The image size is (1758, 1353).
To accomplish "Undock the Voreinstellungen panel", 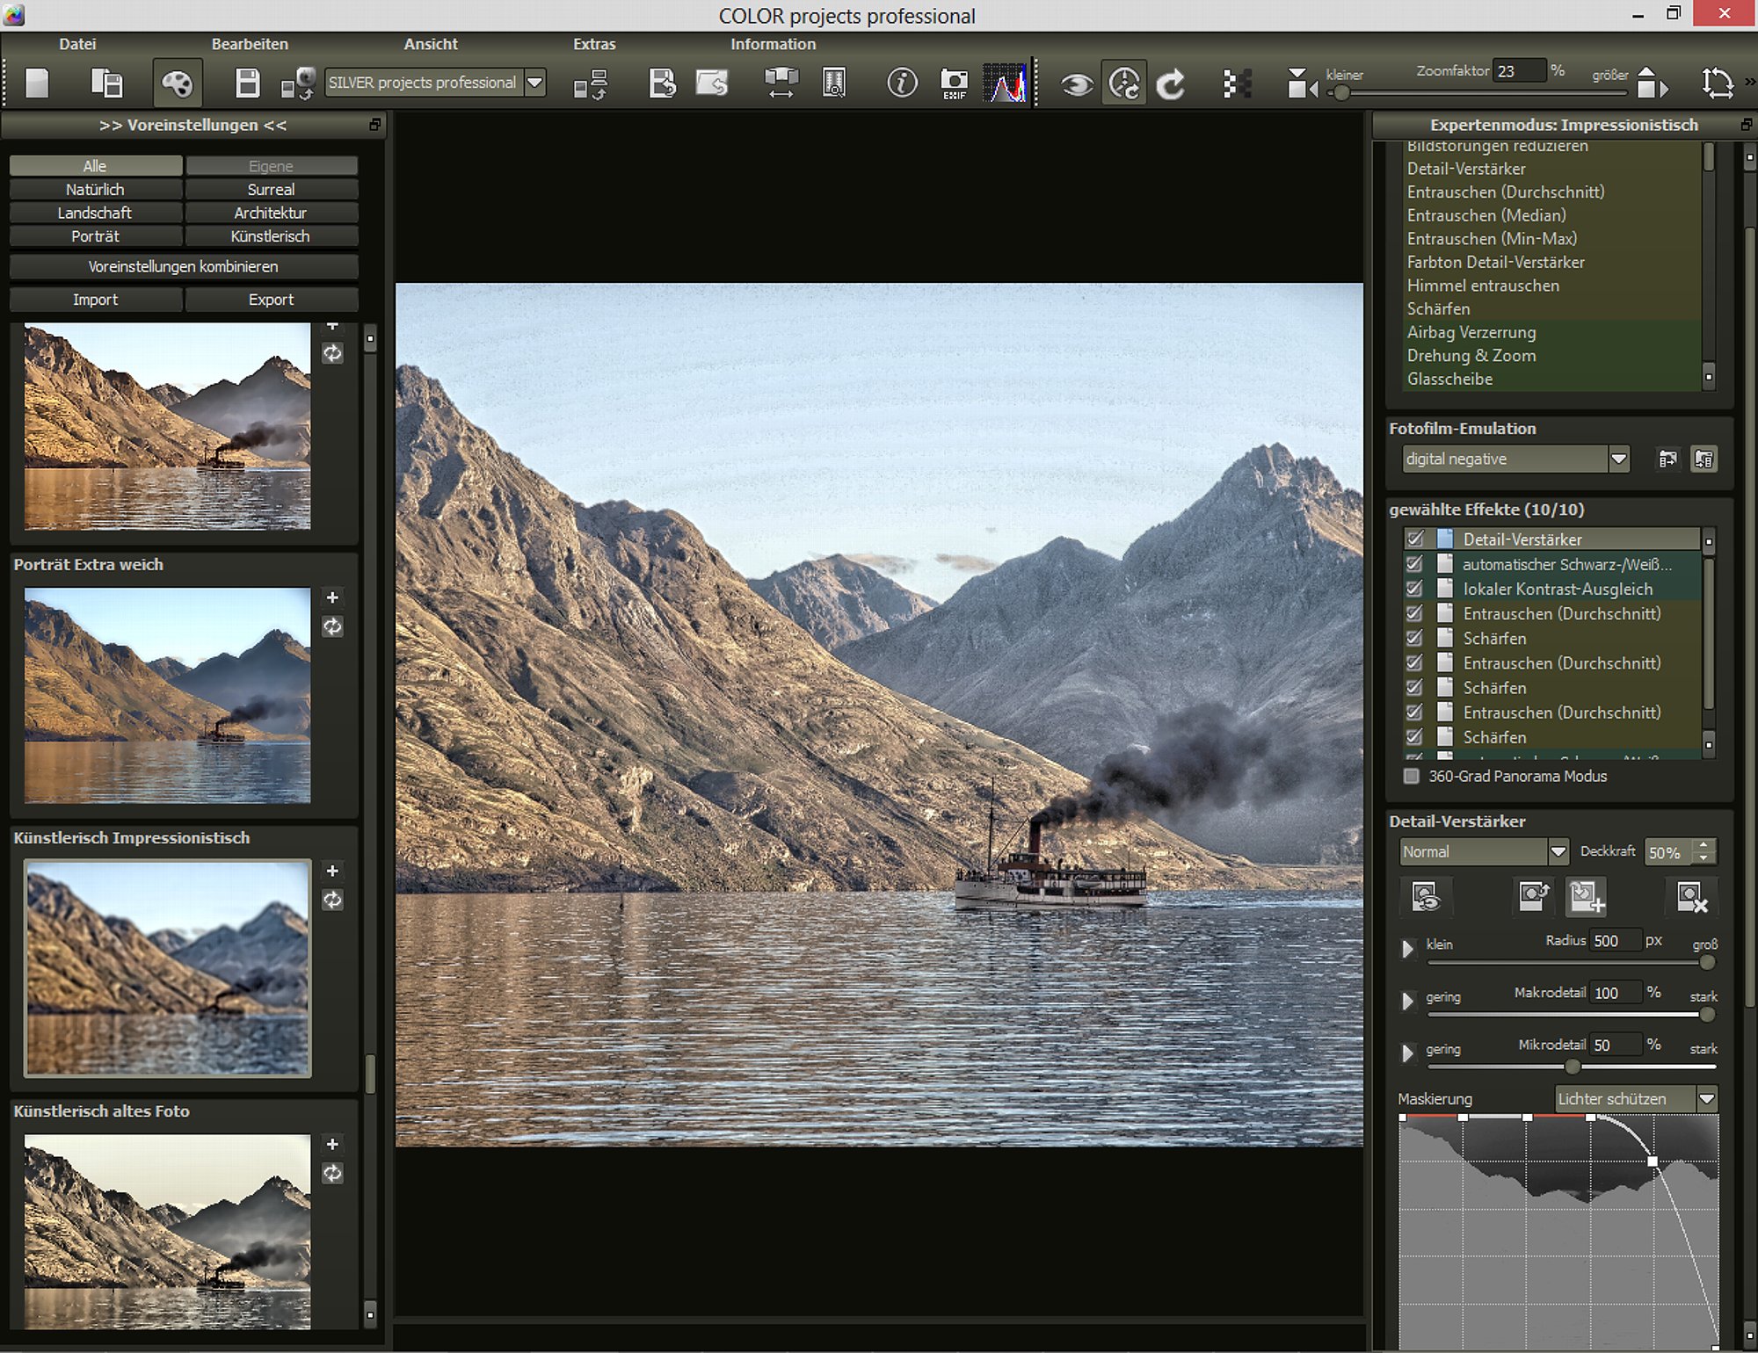I will pyautogui.click(x=375, y=125).
